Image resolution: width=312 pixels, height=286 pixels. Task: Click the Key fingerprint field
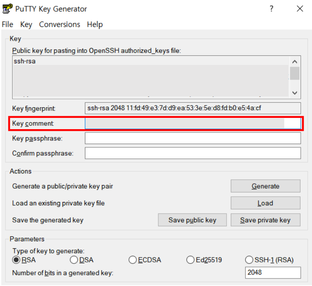click(x=193, y=108)
